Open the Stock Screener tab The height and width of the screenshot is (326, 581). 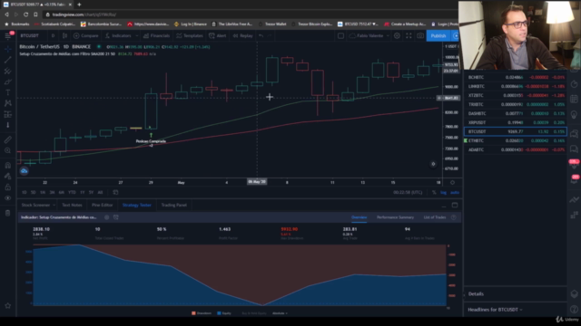point(35,206)
